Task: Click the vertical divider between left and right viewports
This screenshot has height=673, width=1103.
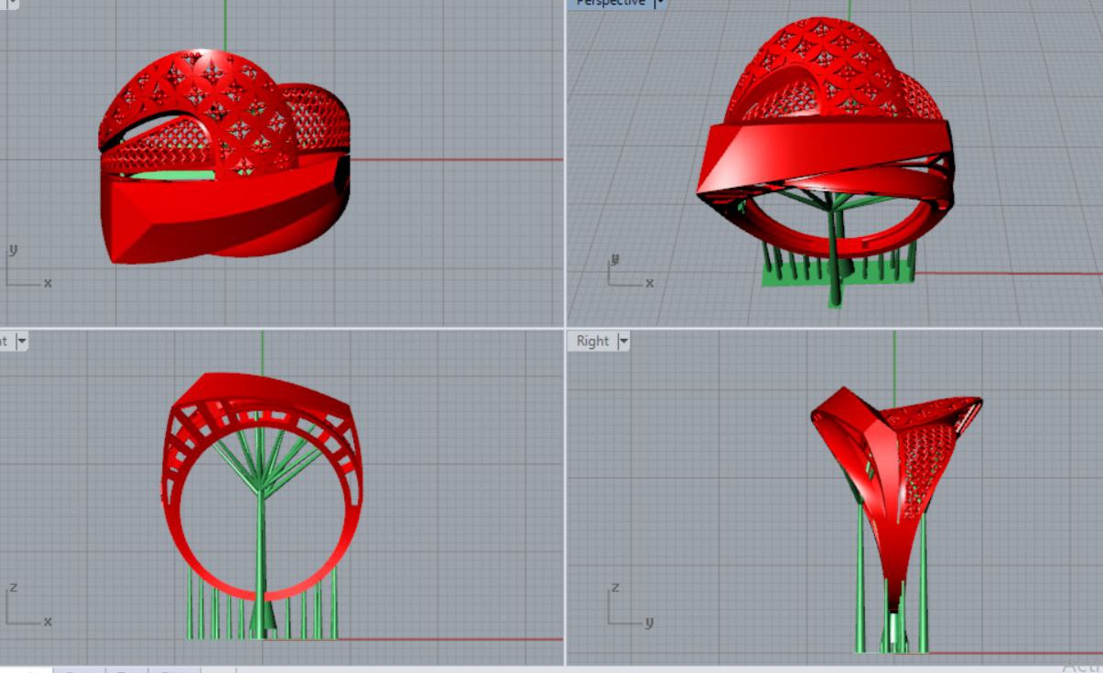Action: 565,183
